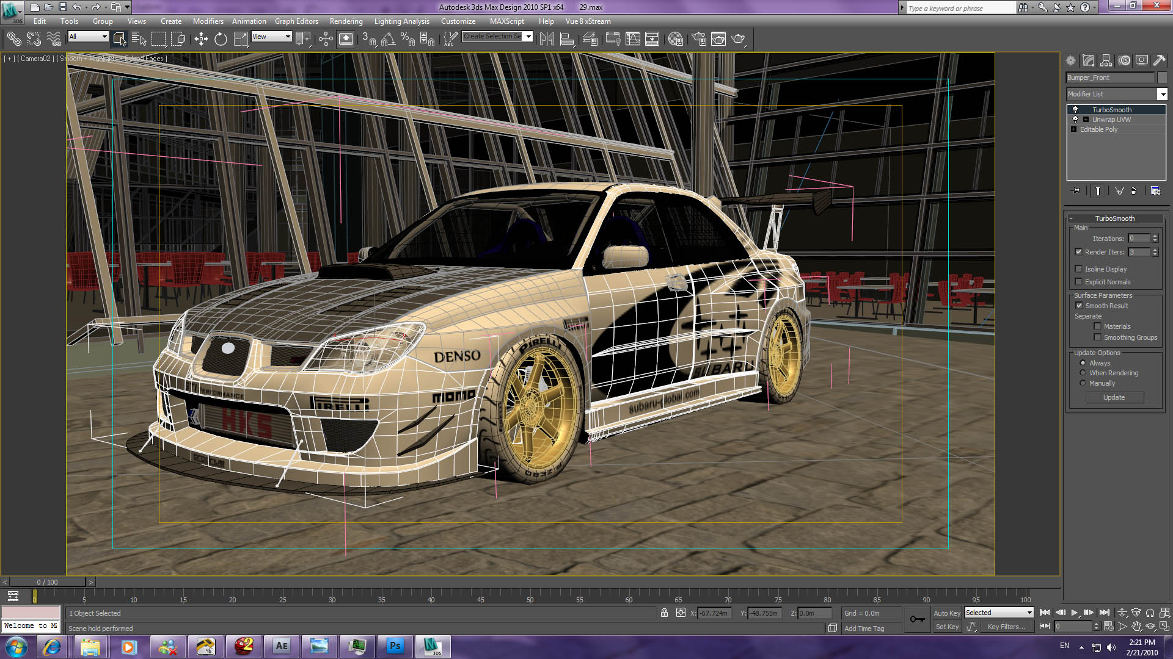The height and width of the screenshot is (659, 1173).
Task: Open the Layer Manager
Action: [590, 39]
